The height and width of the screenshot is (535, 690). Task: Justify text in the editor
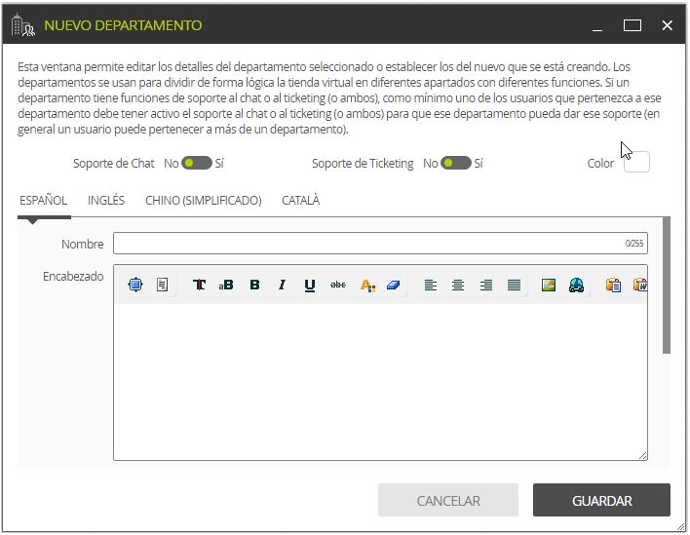pos(514,286)
